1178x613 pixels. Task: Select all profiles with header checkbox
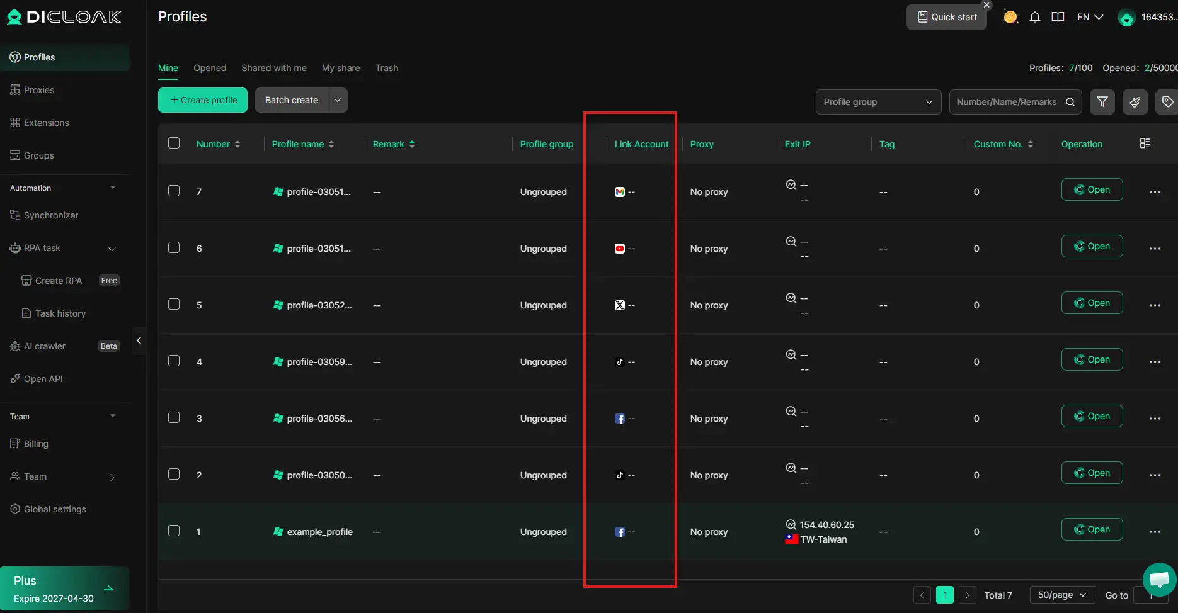[x=174, y=143]
